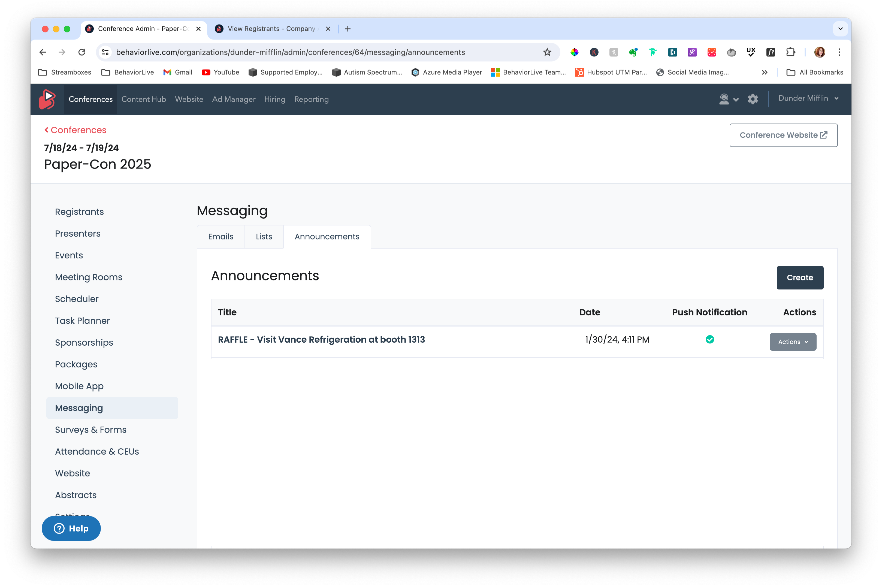Viewport: 882px width, 586px height.
Task: Go back with the browser back arrow
Action: coord(43,52)
